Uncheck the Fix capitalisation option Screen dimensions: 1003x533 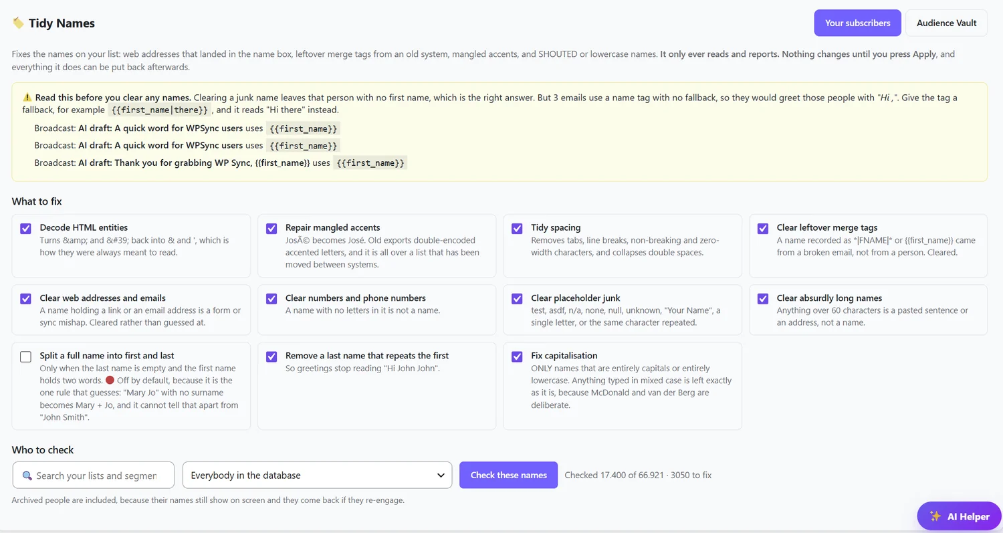pos(517,357)
